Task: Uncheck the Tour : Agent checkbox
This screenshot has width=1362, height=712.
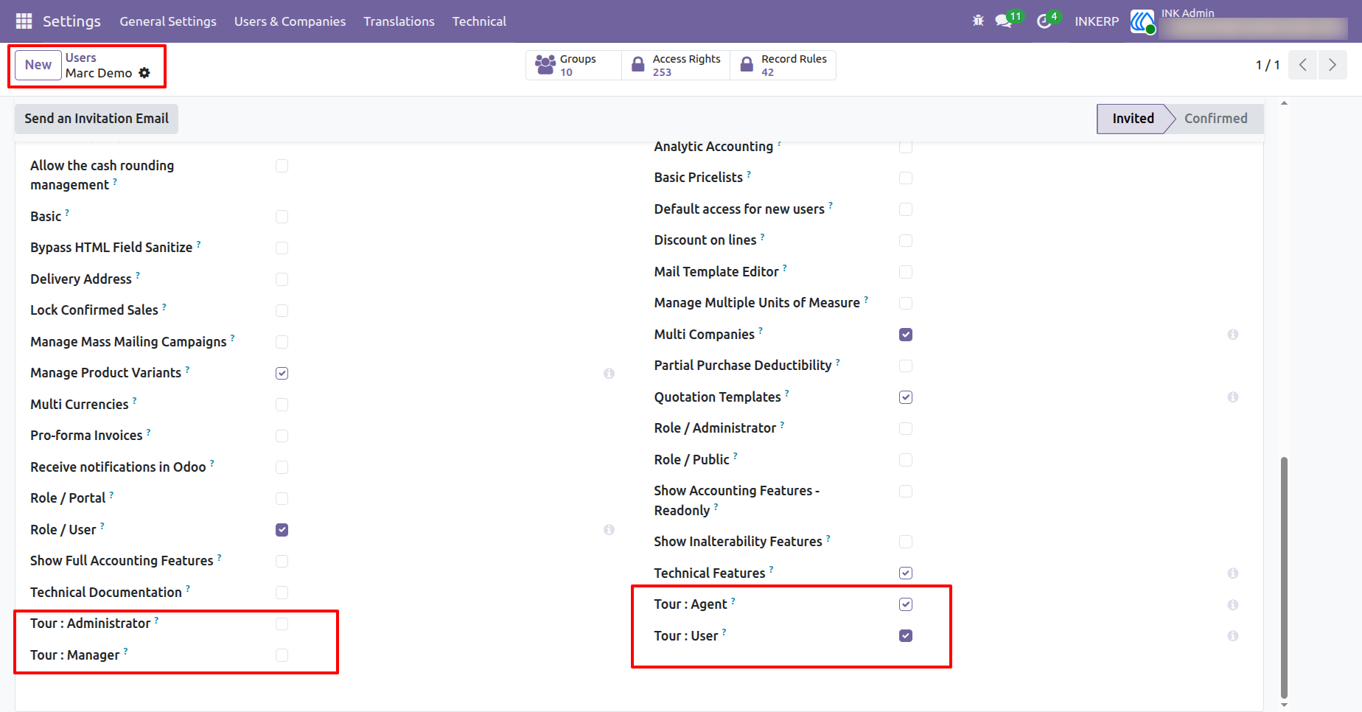Action: click(x=906, y=604)
